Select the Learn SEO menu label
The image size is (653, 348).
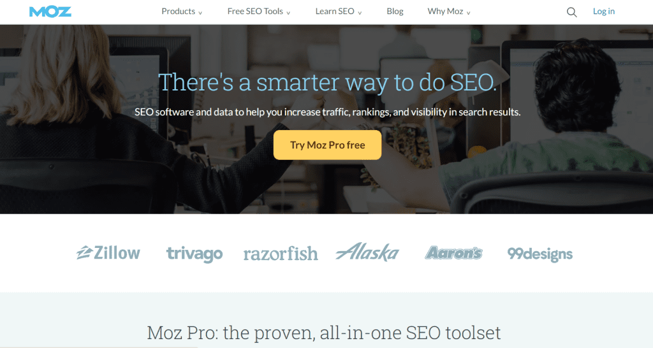[335, 11]
